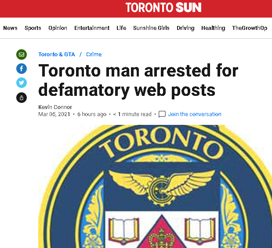Open the Crime category link
The image size is (272, 248).
pyautogui.click(x=94, y=55)
